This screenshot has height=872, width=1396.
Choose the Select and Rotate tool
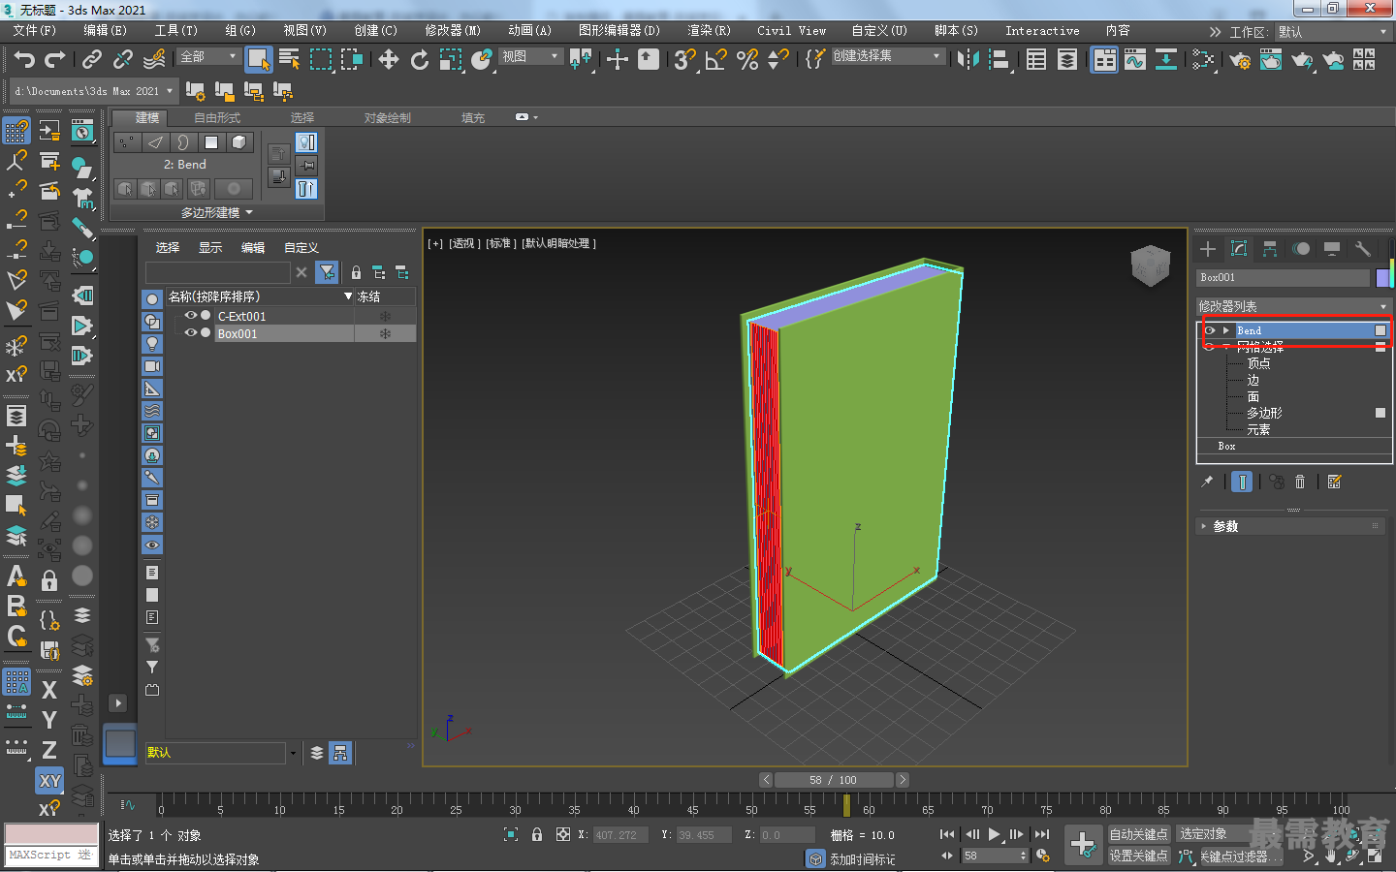[420, 59]
